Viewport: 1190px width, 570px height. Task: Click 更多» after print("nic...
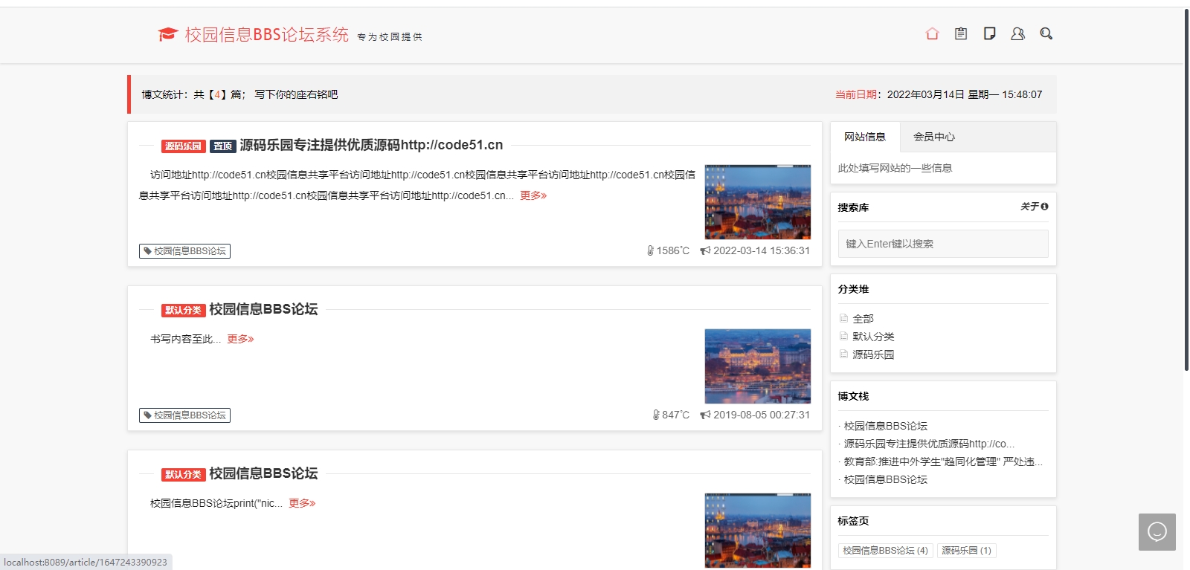[x=302, y=503]
